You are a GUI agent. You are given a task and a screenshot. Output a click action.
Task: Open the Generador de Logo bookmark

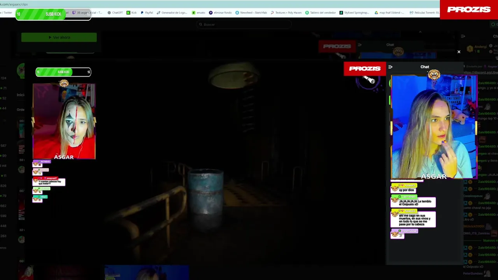(x=172, y=12)
